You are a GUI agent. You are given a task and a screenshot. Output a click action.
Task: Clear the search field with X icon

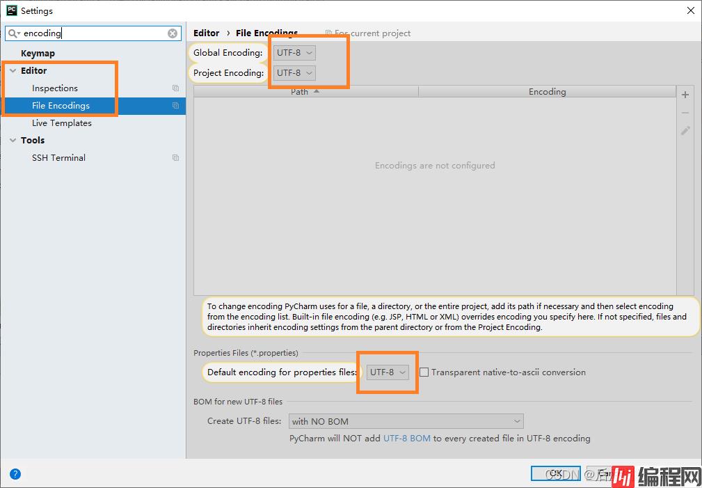173,33
